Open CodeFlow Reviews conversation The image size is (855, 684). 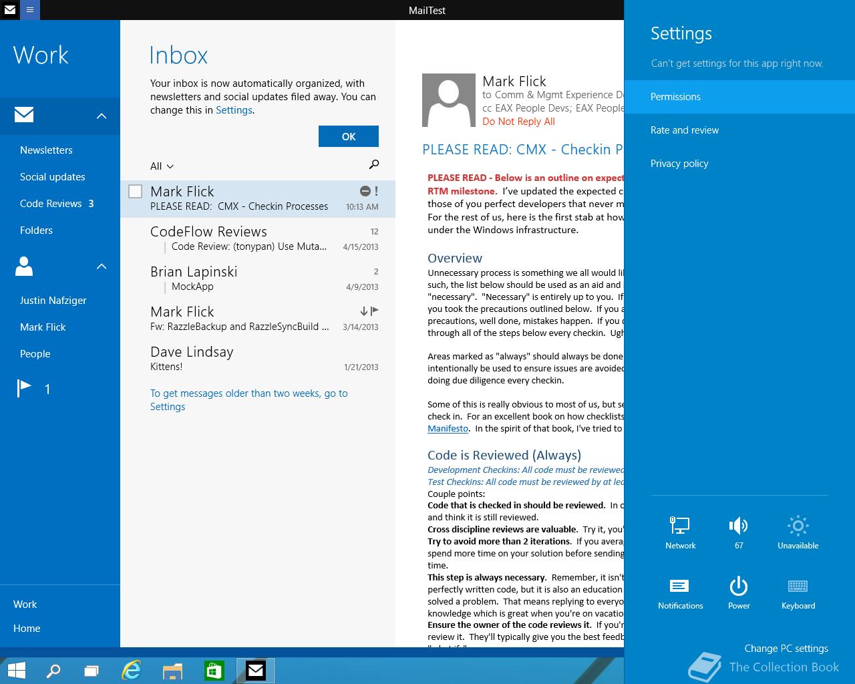(258, 238)
